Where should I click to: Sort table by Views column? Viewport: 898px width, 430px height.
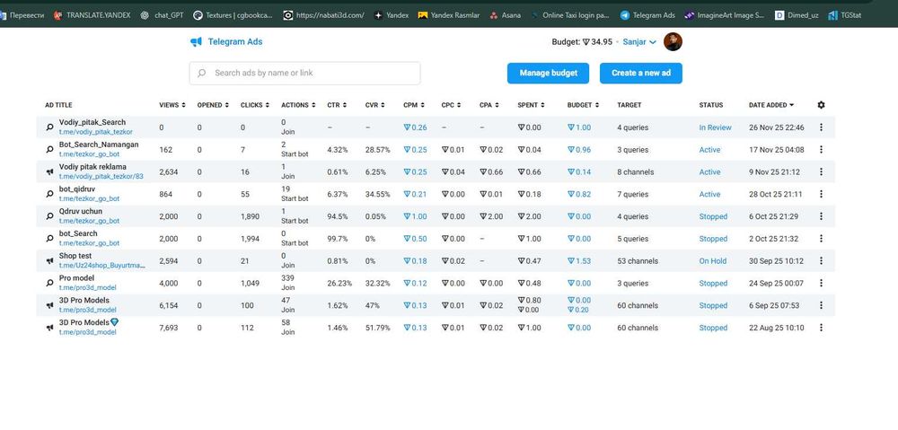click(172, 105)
